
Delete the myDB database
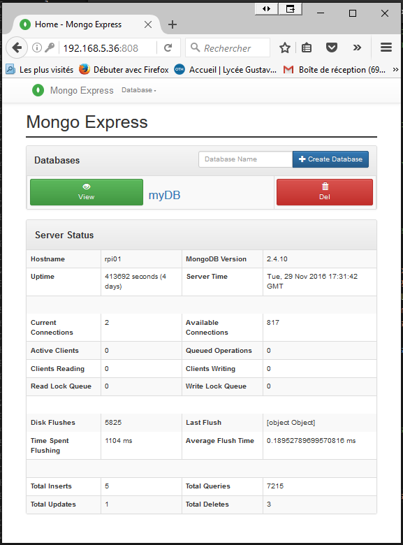click(325, 192)
